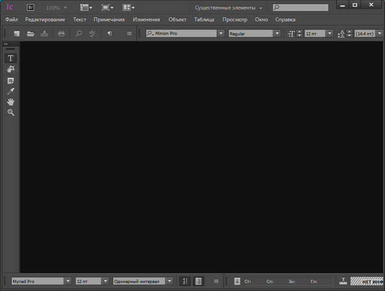Select the Zoom magnifier tool
Viewport: 385px width, 291px height.
[10, 112]
